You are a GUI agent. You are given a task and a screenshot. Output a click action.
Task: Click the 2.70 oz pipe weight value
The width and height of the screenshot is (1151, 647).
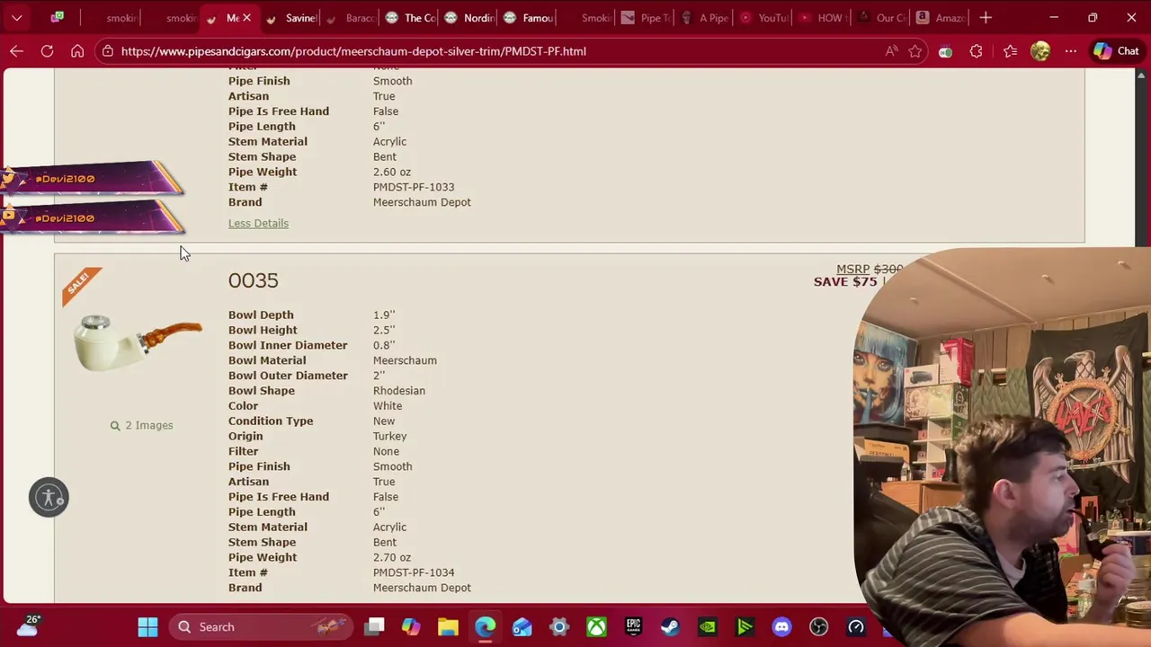click(x=392, y=557)
